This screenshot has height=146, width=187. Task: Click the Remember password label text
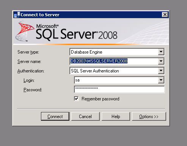point(101,99)
